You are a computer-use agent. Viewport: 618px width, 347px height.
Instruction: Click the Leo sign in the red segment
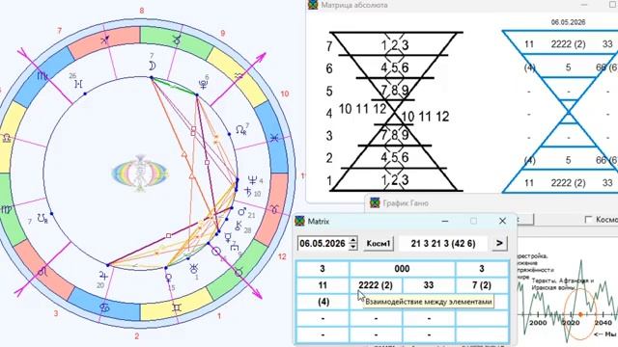(42, 272)
